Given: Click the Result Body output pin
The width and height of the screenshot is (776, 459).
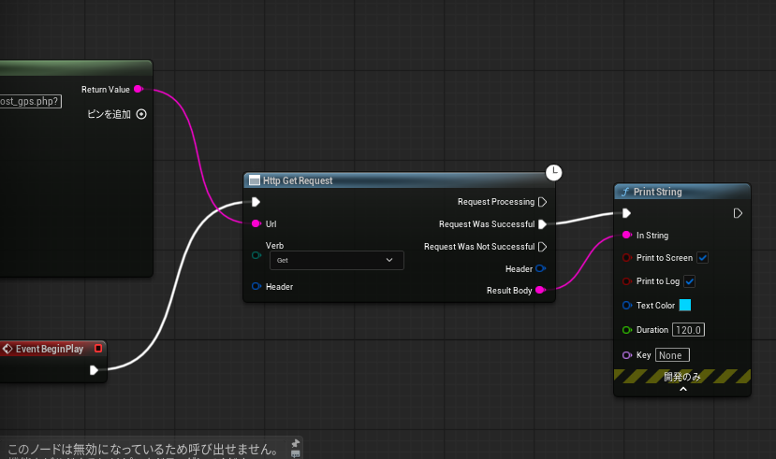Looking at the screenshot, I should tap(540, 291).
